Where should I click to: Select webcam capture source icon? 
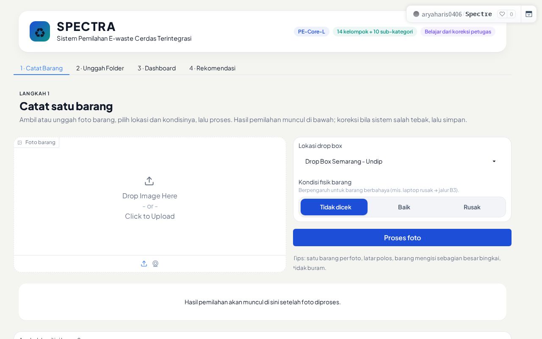(x=155, y=264)
